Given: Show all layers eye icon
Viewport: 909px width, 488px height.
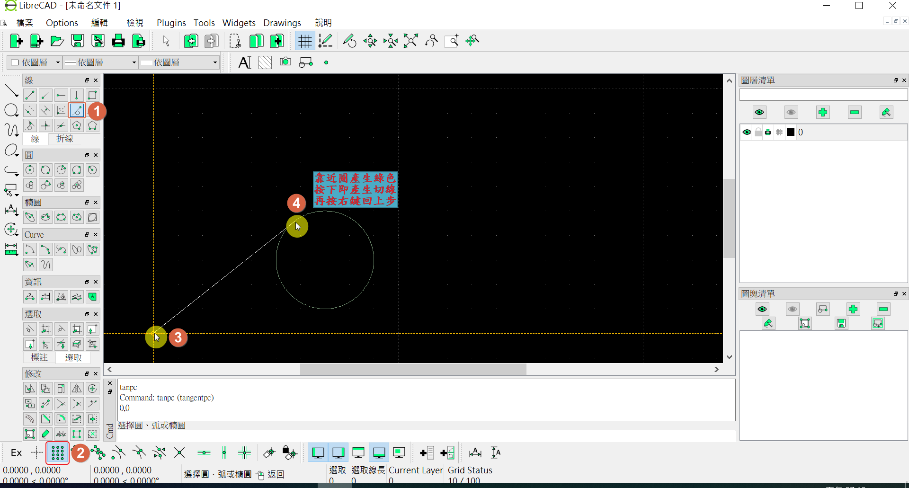Looking at the screenshot, I should 759,112.
